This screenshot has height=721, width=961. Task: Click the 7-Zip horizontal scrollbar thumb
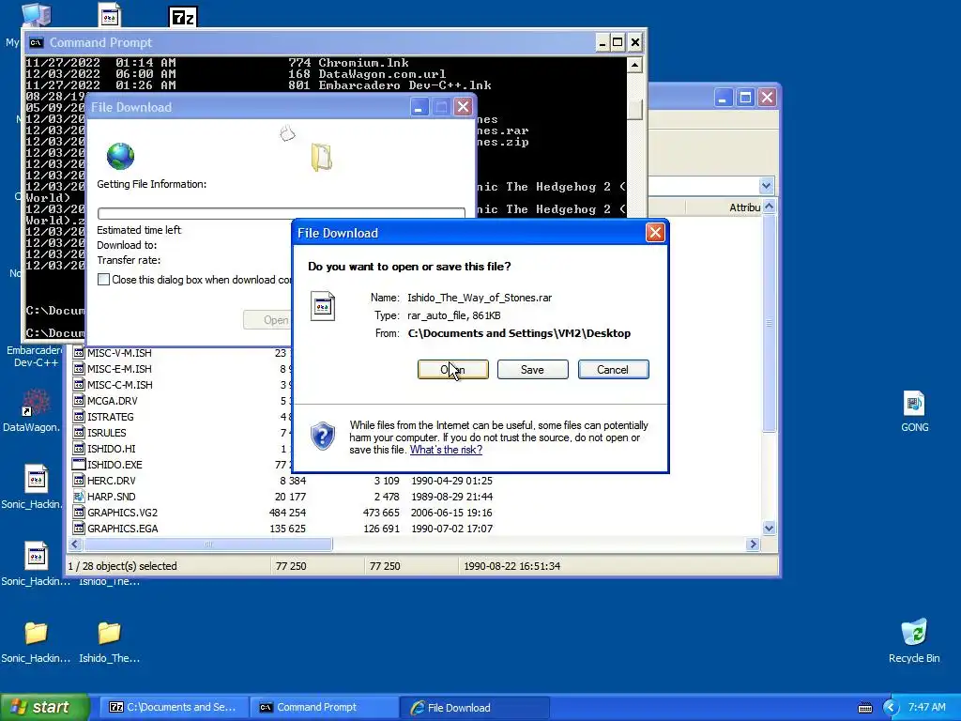click(x=208, y=544)
